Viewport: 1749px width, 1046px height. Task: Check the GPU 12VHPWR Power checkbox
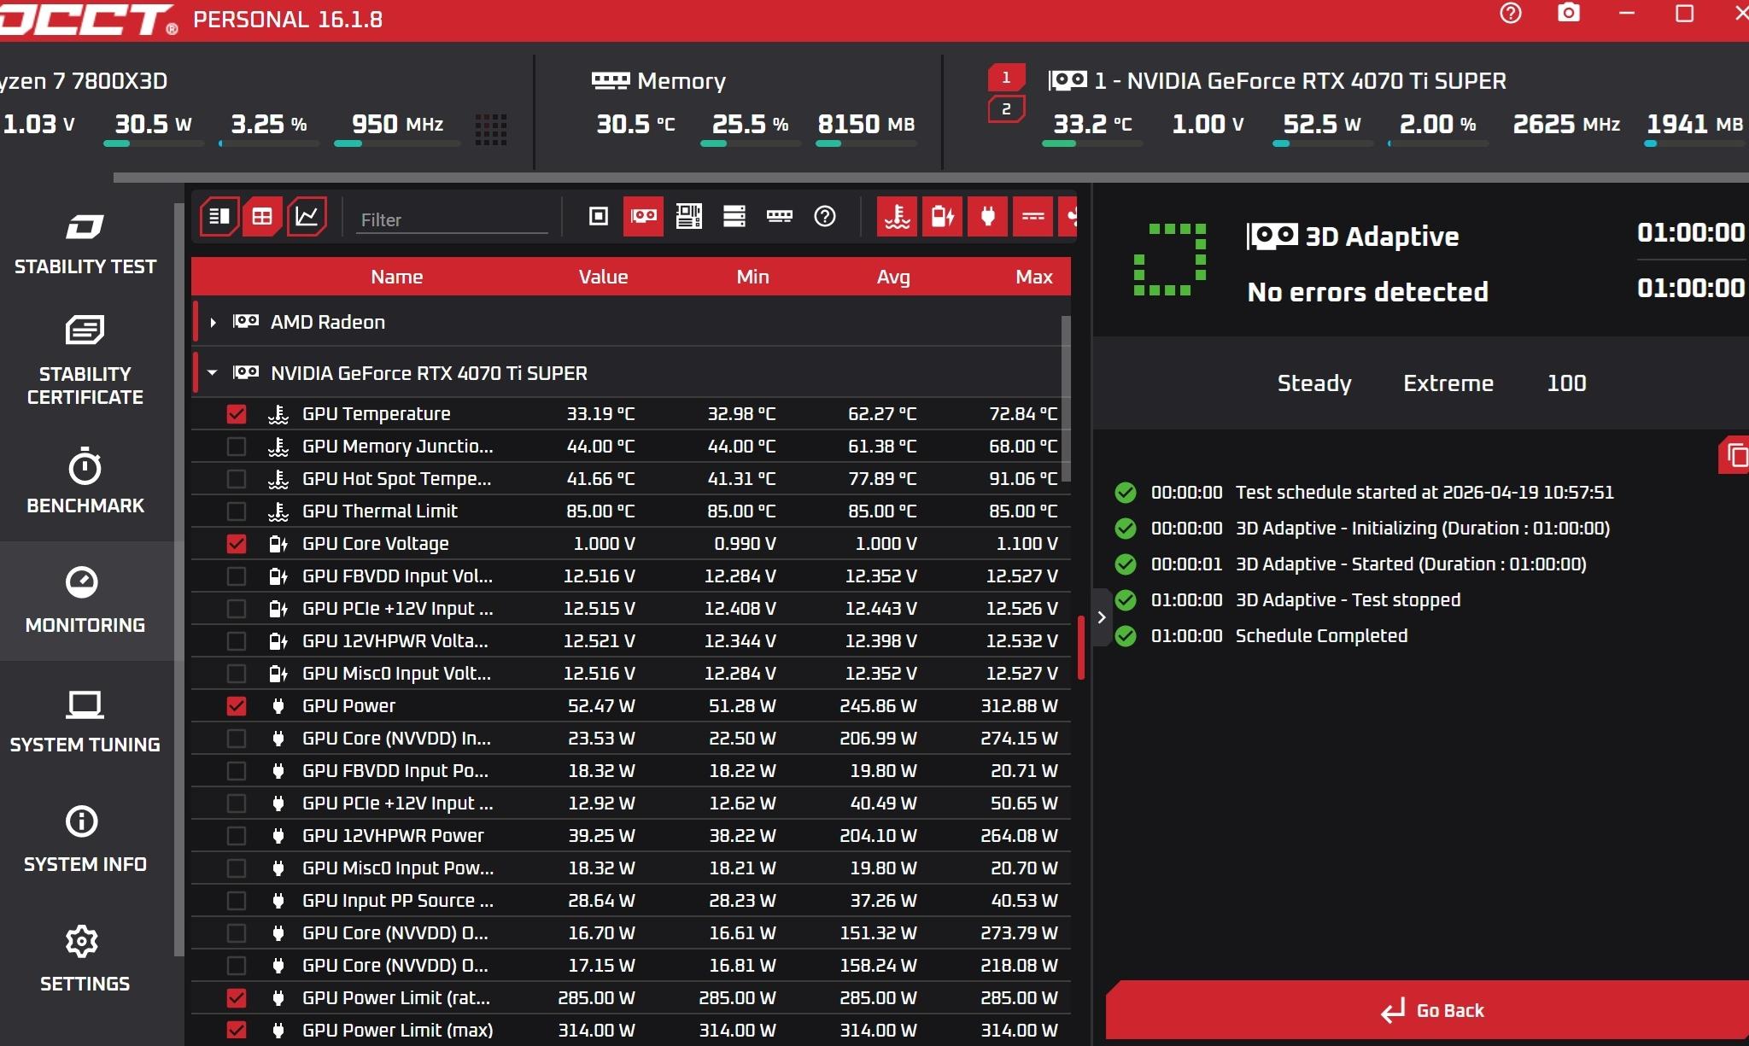tap(237, 836)
